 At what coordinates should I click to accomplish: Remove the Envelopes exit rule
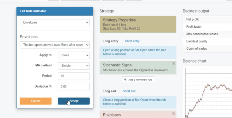point(174,113)
